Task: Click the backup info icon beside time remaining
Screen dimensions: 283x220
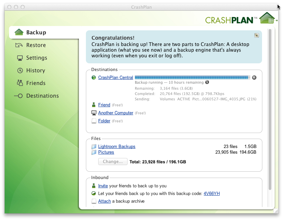Action: (207, 82)
